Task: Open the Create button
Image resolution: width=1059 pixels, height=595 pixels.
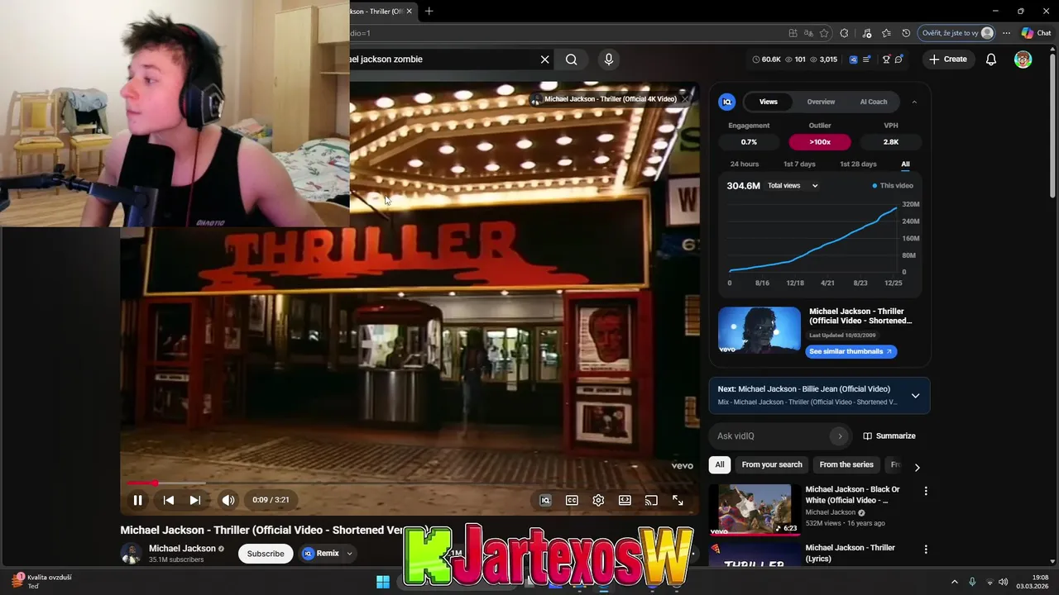Action: click(x=948, y=59)
